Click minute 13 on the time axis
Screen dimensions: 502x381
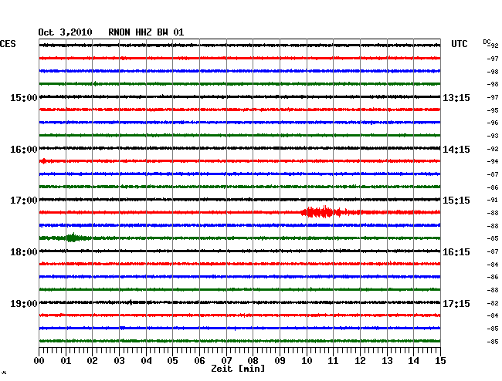click(387, 361)
